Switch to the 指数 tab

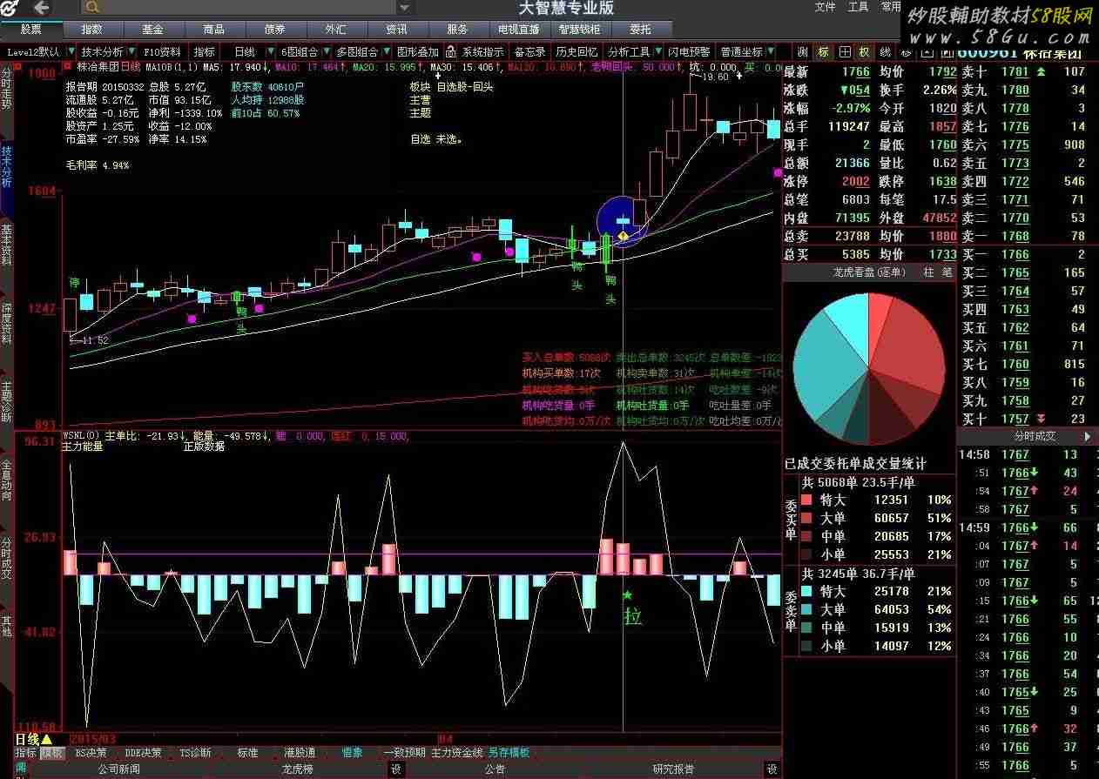(91, 30)
